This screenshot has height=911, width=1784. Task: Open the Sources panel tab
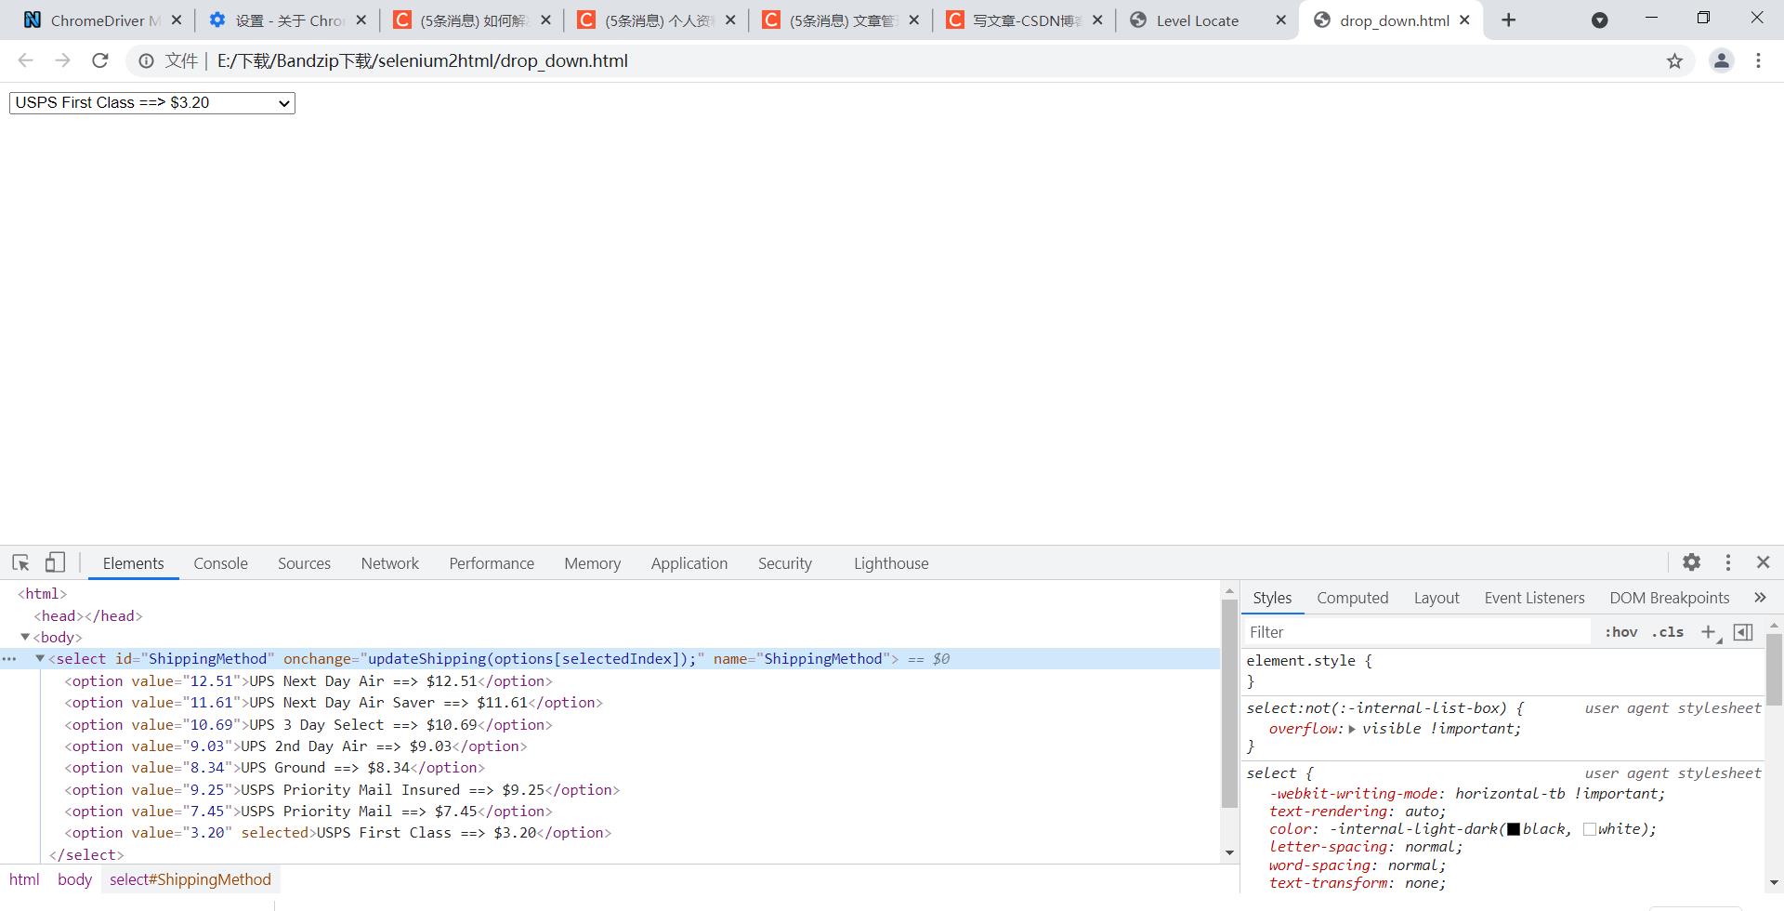click(304, 563)
